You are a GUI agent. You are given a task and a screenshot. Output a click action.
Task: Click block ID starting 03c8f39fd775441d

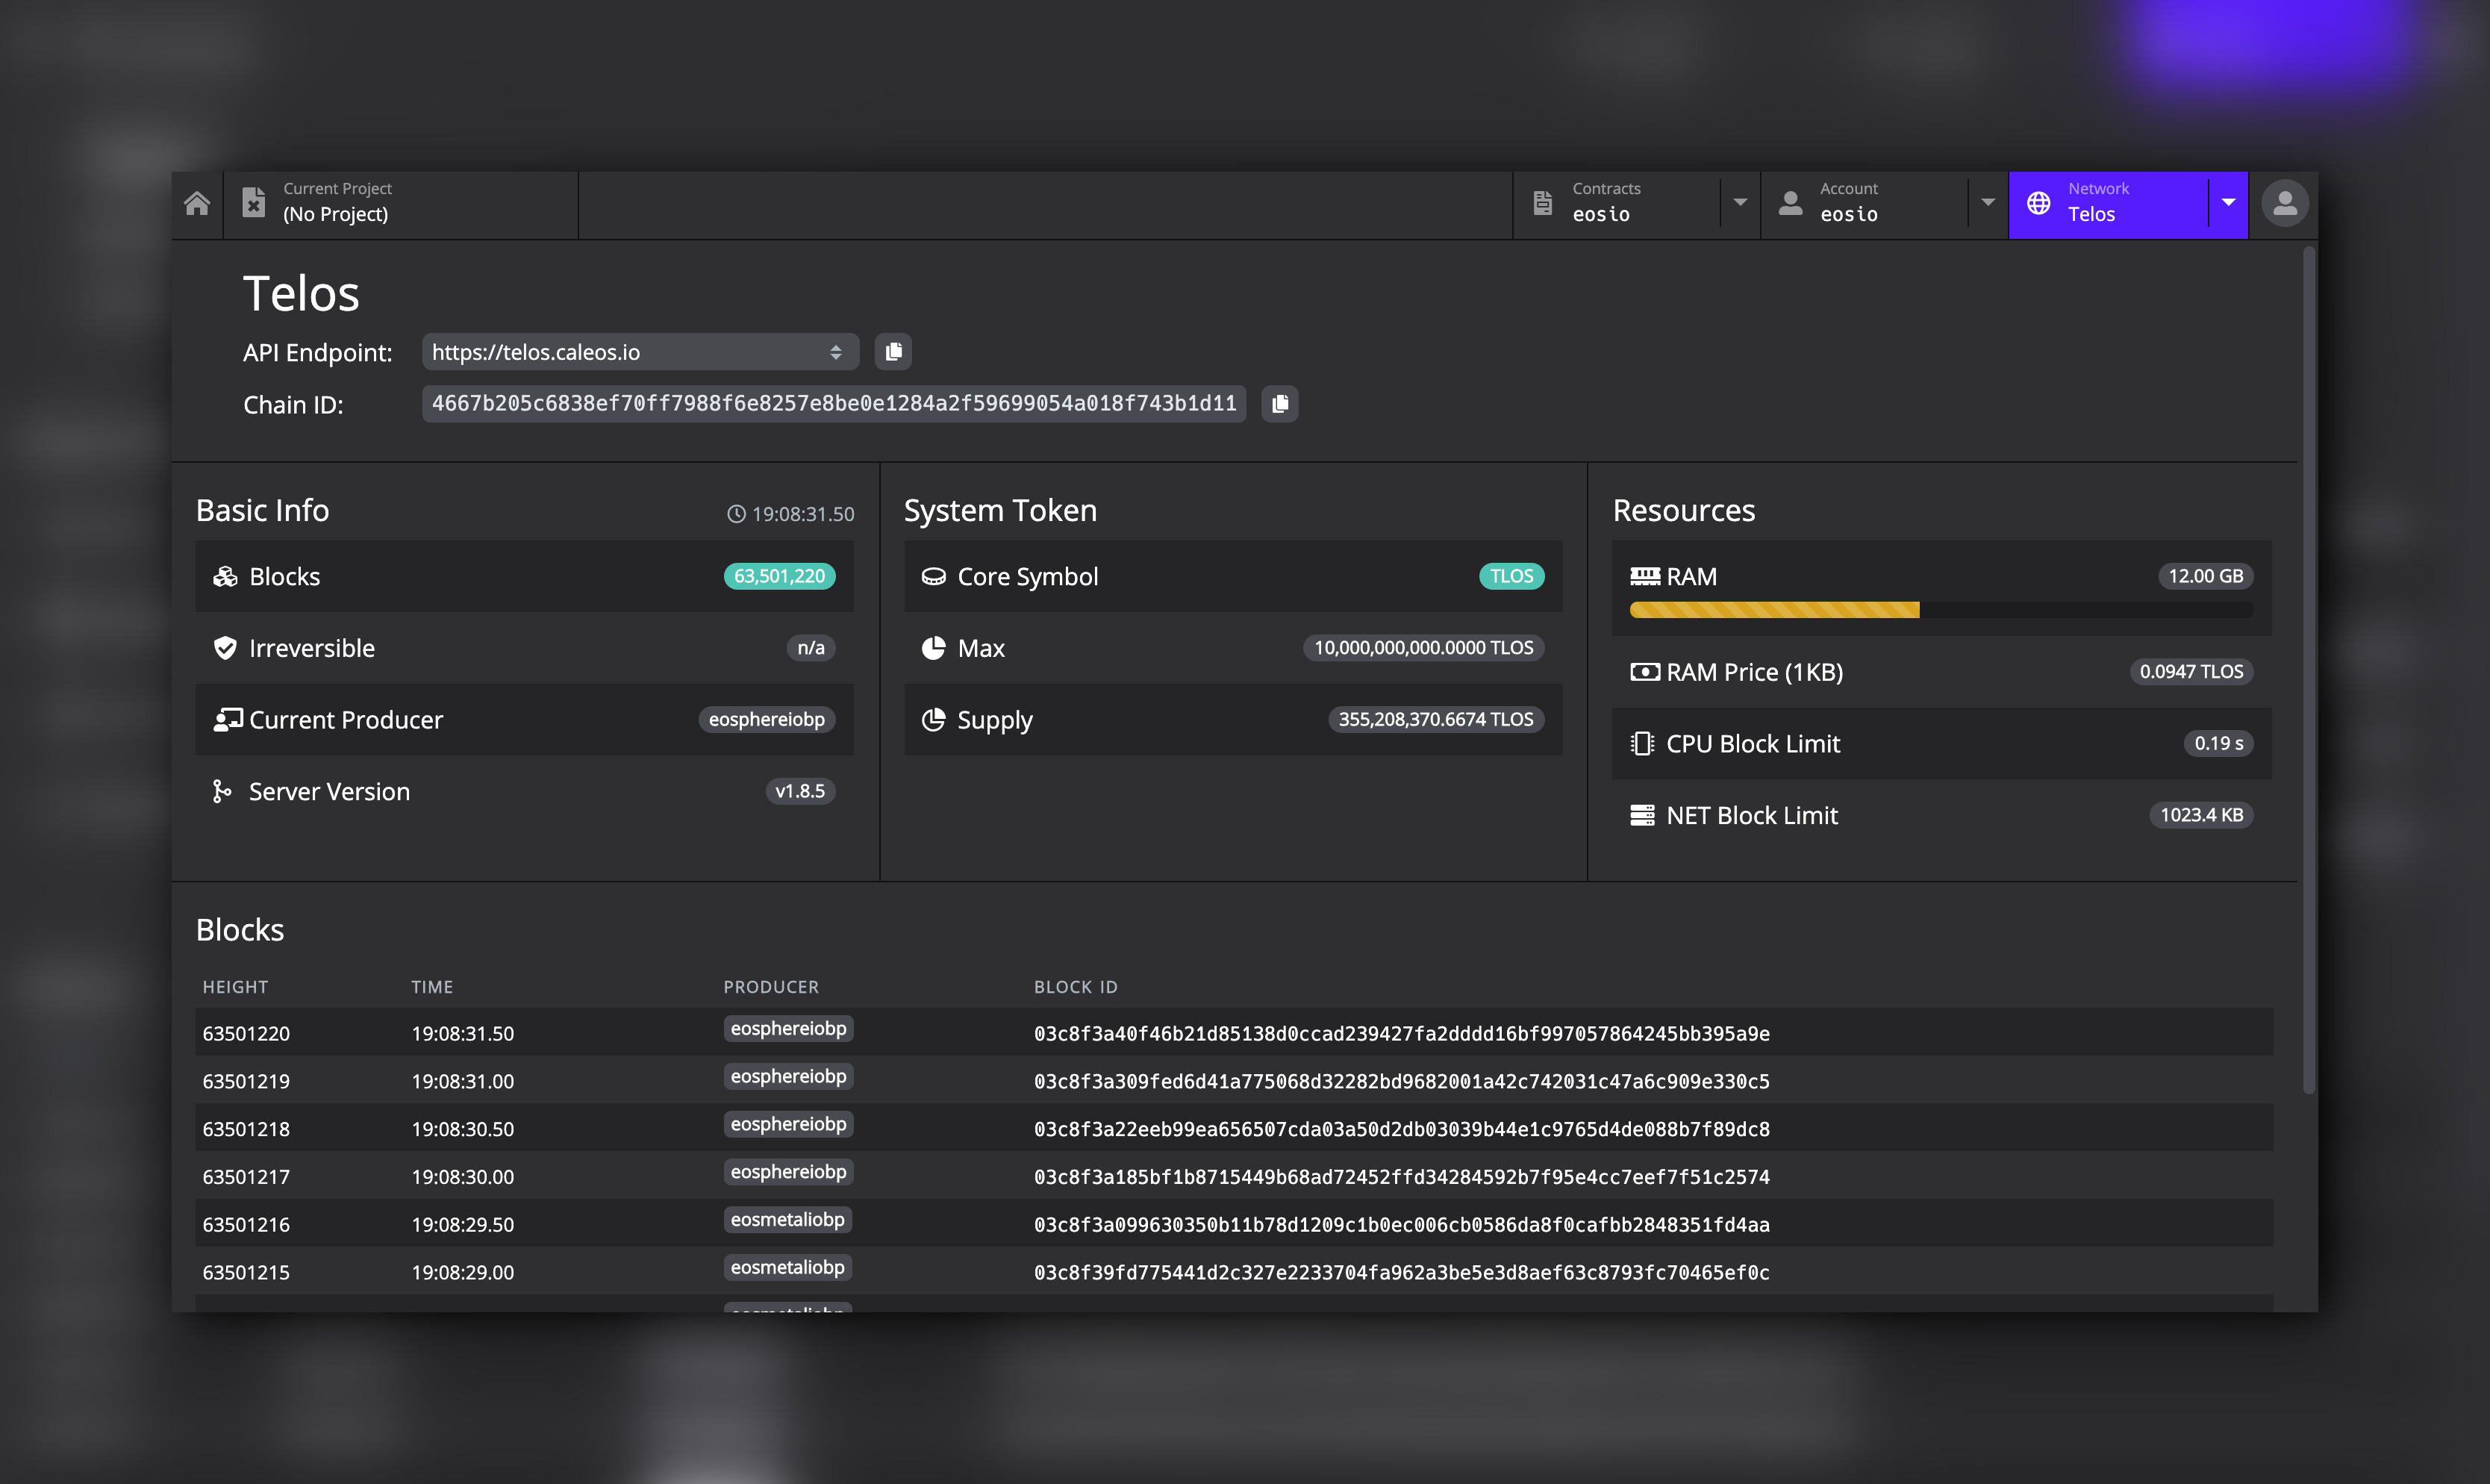pyautogui.click(x=1402, y=1272)
